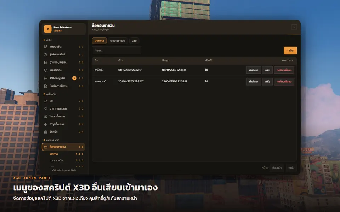Click the การทำงาน column header
340x212 pixels.
click(288, 60)
